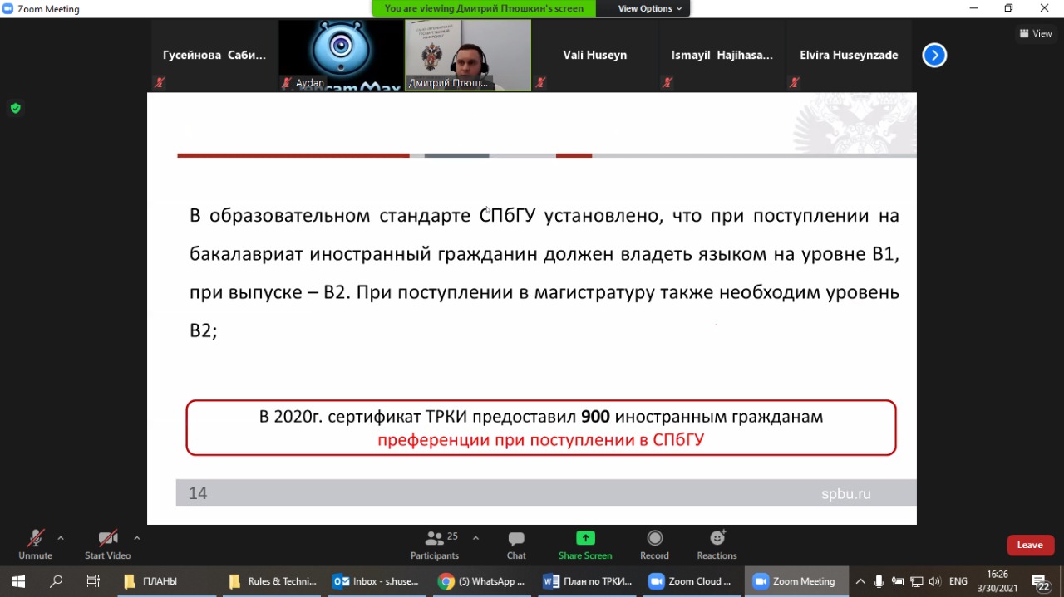Unmute the microphone in Zoom
This screenshot has height=597, width=1064.
coord(35,545)
